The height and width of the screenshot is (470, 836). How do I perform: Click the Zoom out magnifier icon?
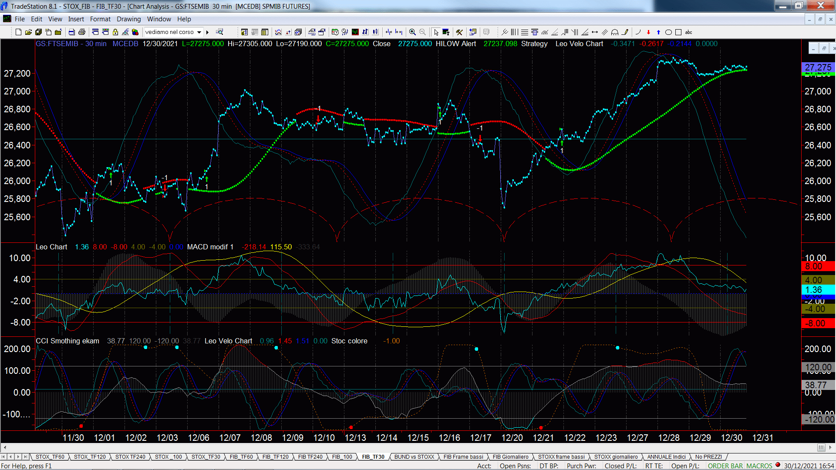422,32
